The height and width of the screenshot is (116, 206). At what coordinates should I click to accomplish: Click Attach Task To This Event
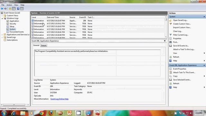[x=184, y=72]
